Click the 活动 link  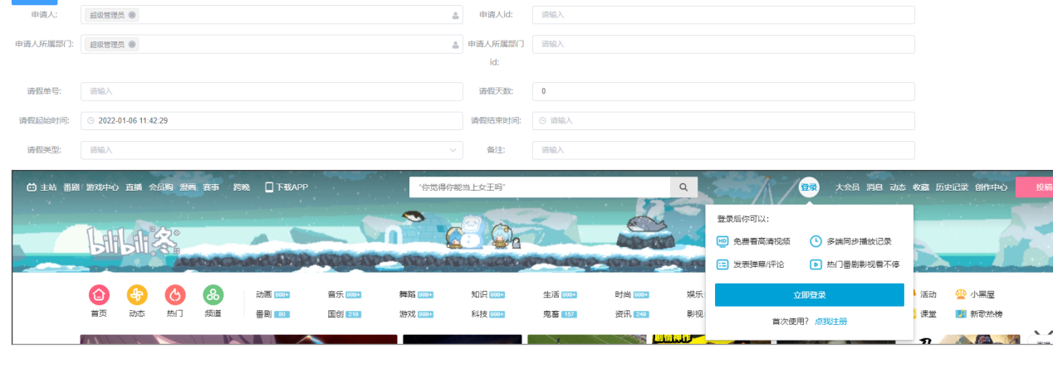[x=928, y=294]
